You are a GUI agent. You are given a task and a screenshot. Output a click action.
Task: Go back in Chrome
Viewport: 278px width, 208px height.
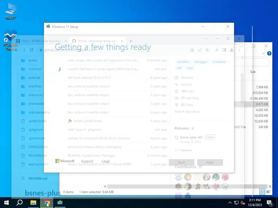(x=16, y=50)
